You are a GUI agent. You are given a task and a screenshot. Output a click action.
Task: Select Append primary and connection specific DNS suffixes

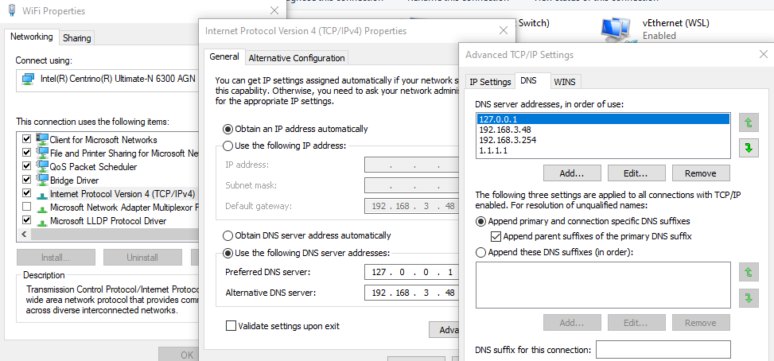(480, 221)
